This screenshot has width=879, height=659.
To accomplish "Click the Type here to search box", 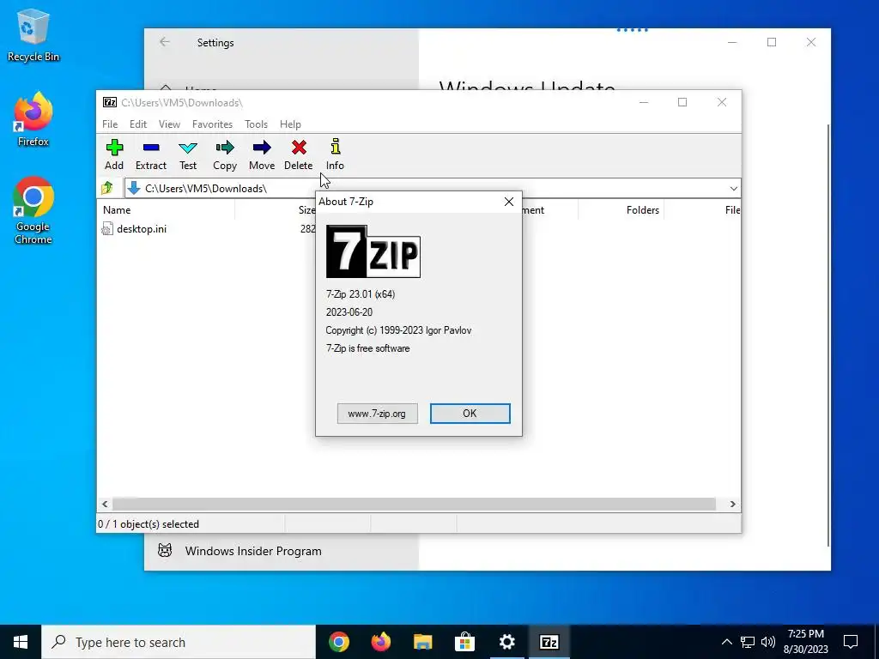I will [179, 642].
